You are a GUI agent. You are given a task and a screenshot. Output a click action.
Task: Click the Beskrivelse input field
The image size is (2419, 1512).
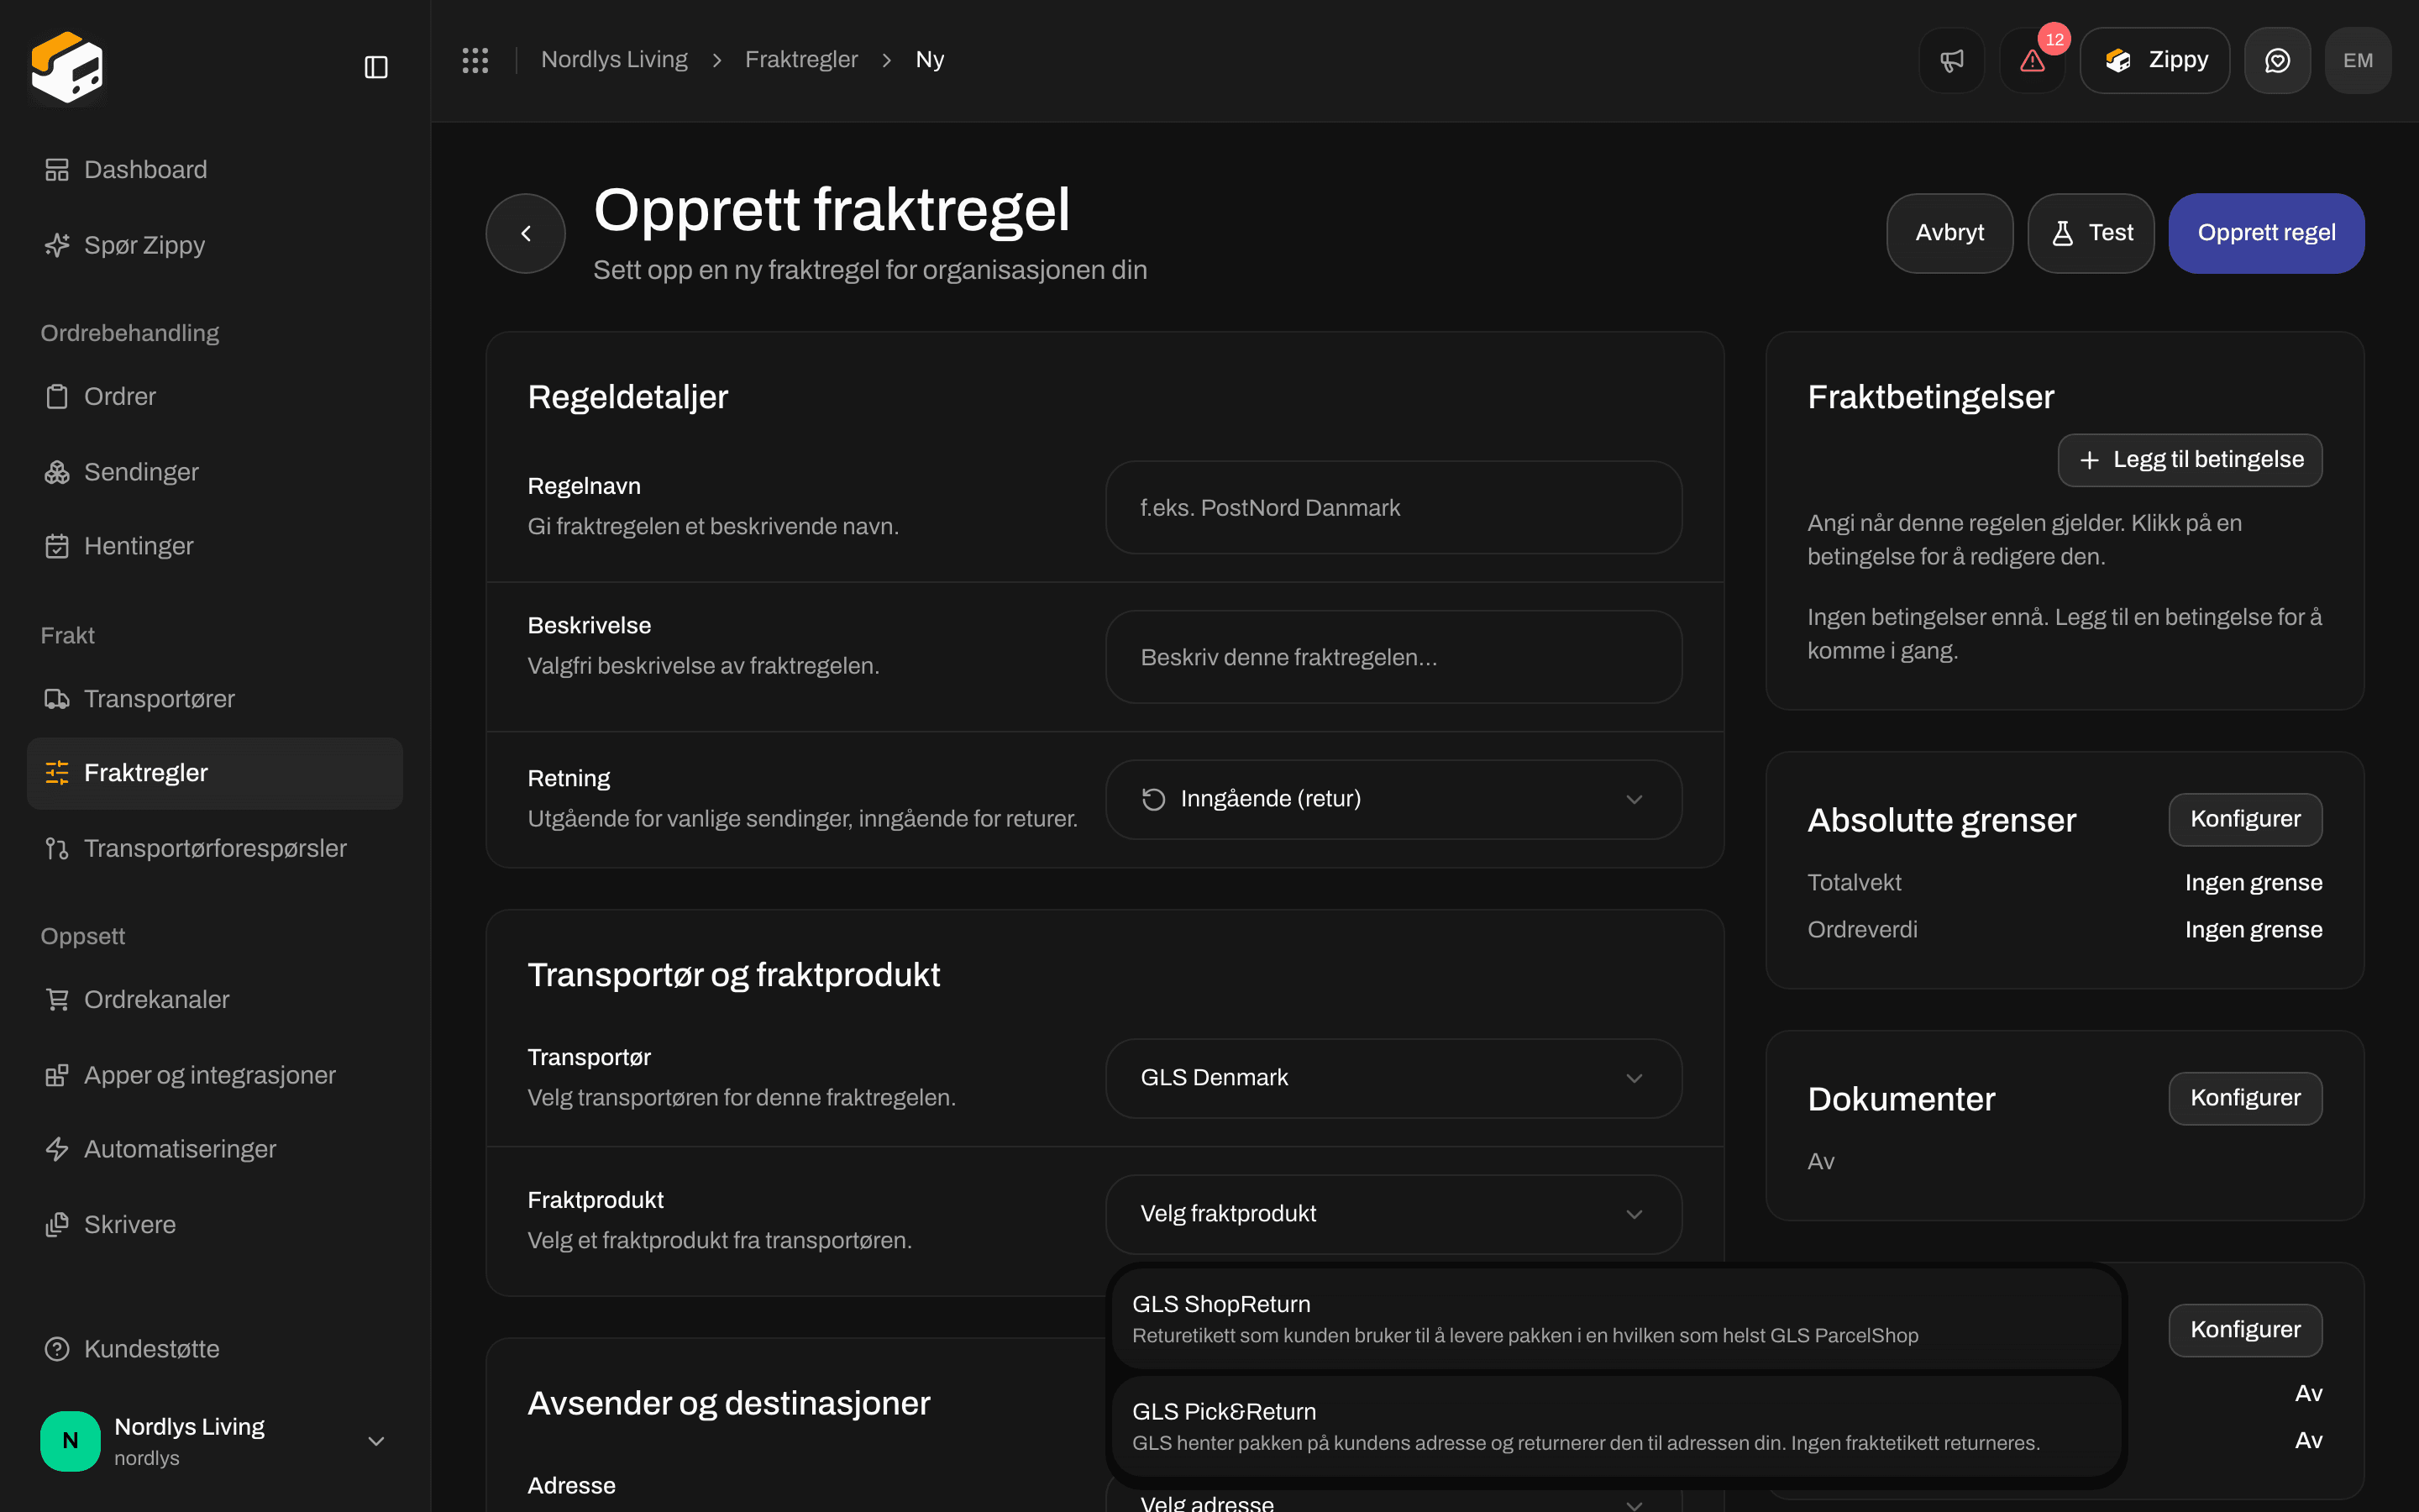[x=1393, y=657]
